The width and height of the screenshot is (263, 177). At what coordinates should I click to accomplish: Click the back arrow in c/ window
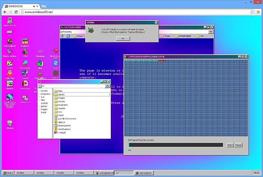(40, 86)
